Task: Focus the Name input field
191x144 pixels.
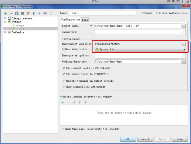Action: click(103, 13)
